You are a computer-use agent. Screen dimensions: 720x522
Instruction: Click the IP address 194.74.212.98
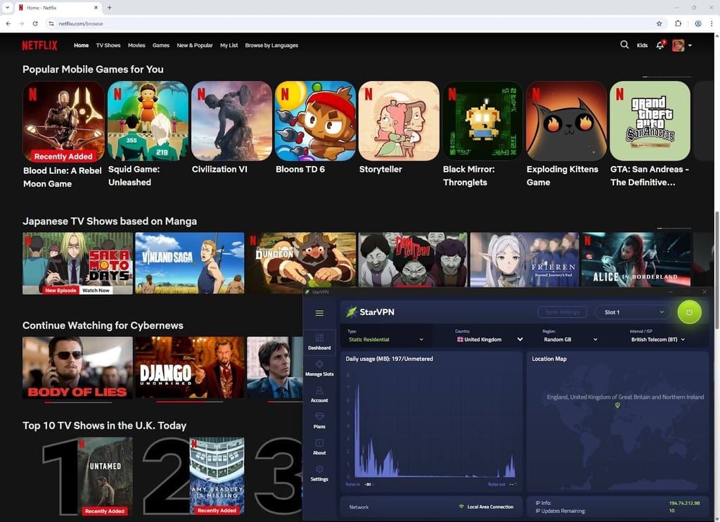[684, 503]
